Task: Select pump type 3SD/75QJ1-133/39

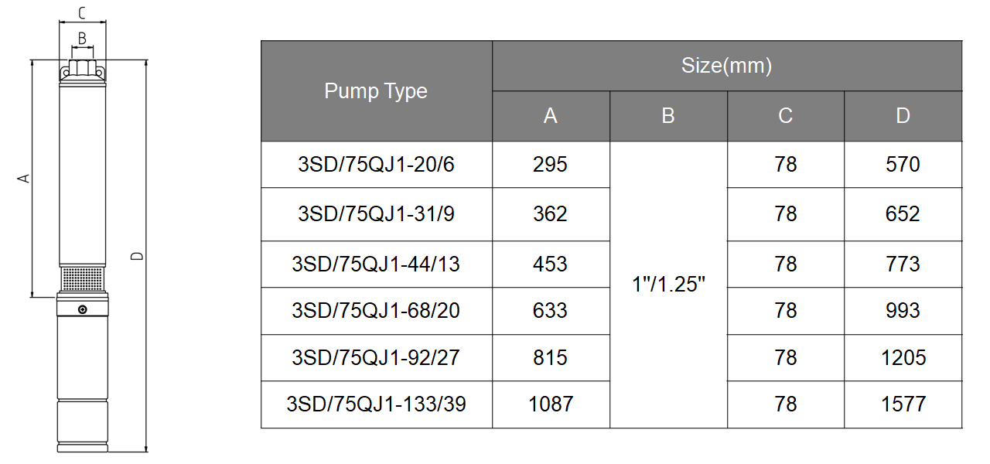Action: [376, 404]
